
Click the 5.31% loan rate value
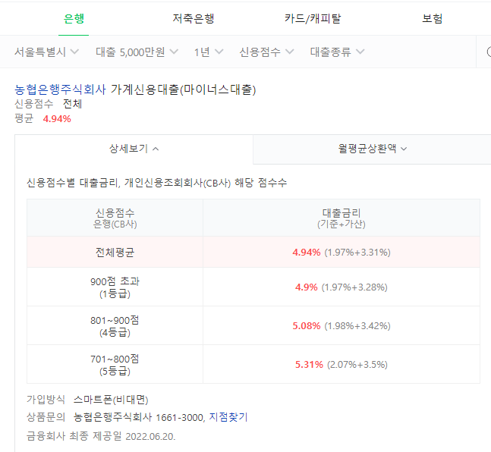(309, 365)
